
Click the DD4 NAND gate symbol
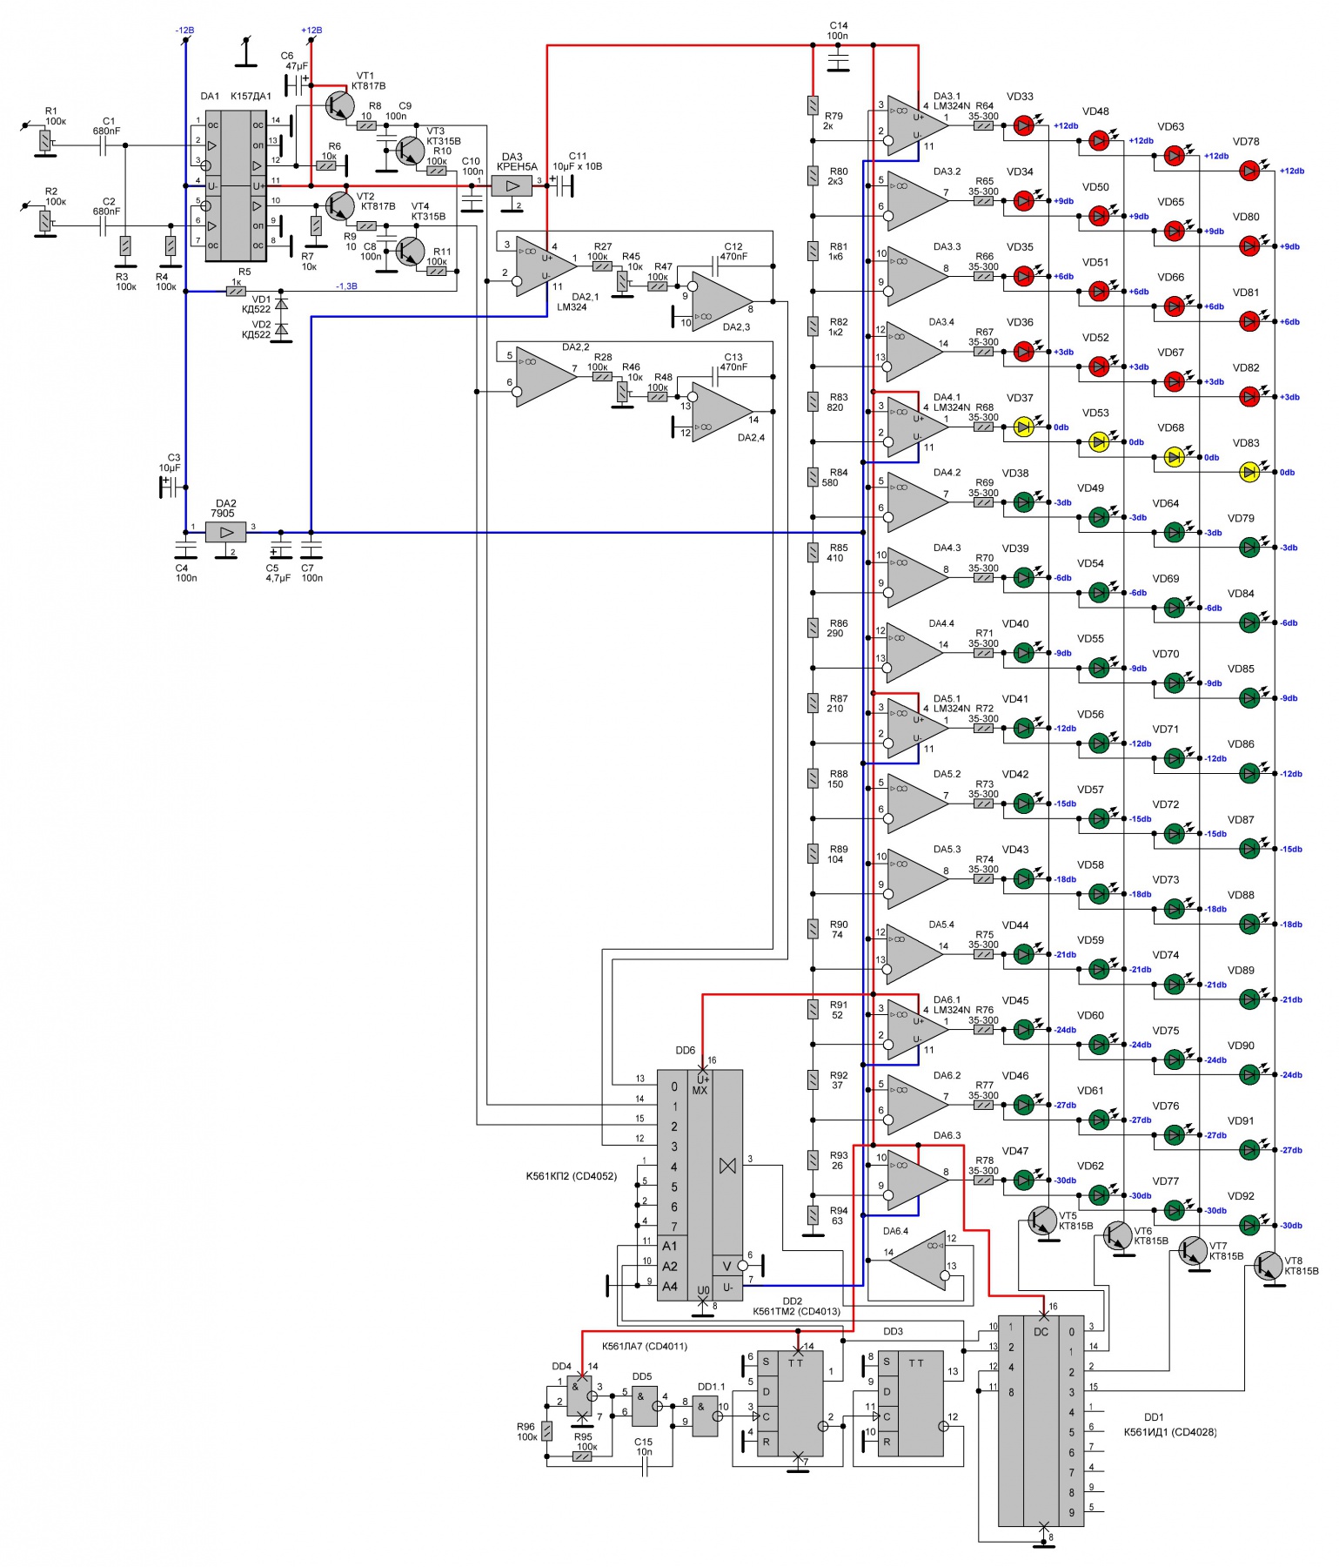point(580,1396)
